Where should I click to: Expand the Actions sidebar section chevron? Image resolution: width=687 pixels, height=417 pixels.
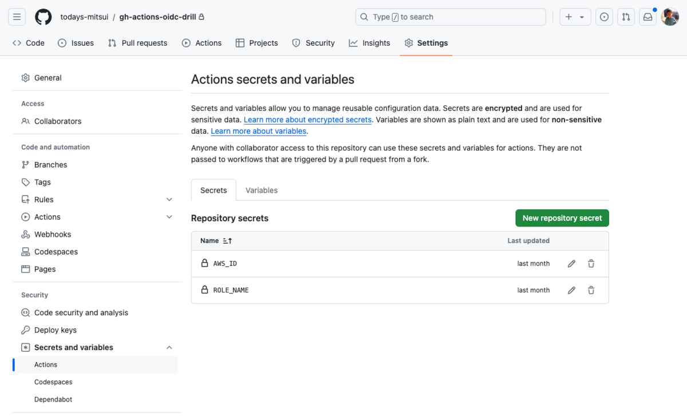(169, 217)
